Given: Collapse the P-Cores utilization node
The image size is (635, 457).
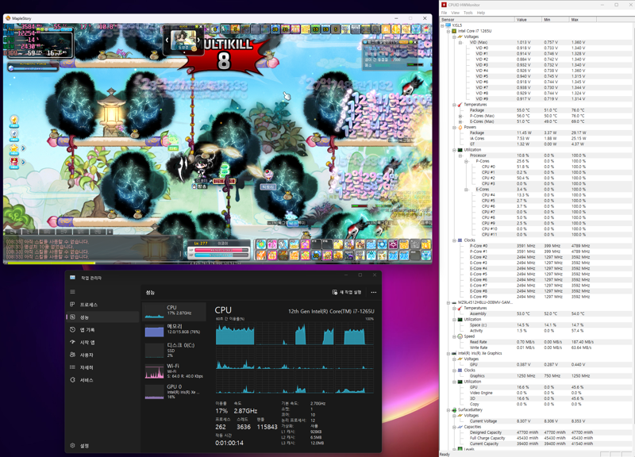Looking at the screenshot, I should [x=466, y=161].
